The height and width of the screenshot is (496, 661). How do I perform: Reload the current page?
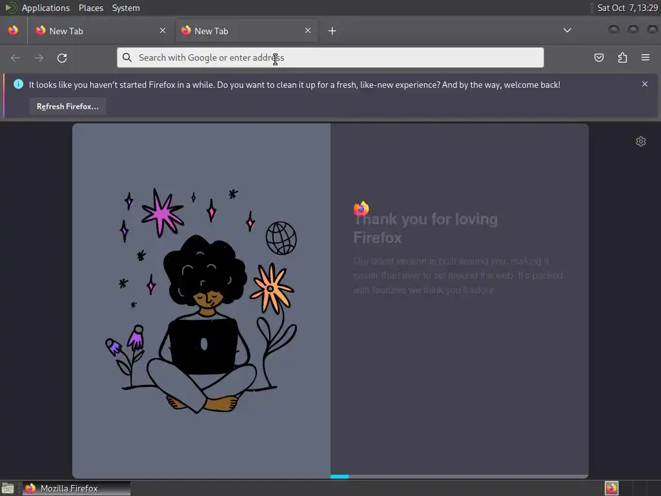point(62,57)
